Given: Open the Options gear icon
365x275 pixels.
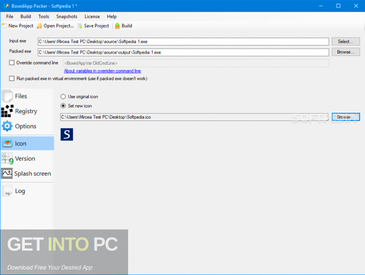Looking at the screenshot, I should (x=7, y=126).
